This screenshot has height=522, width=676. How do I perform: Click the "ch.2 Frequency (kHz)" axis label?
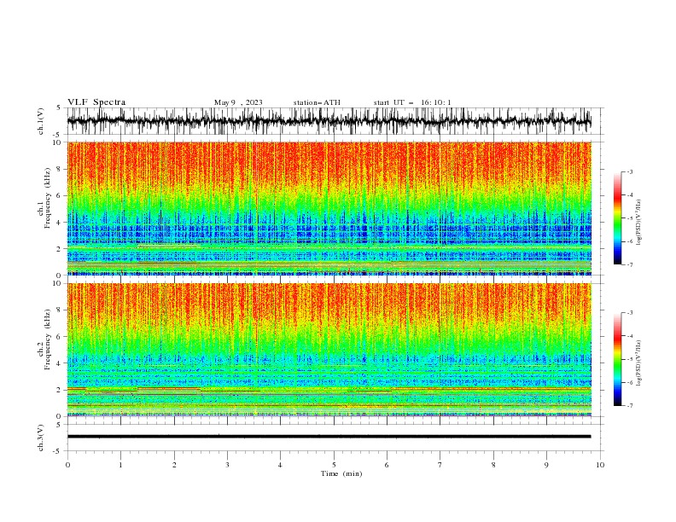44,339
